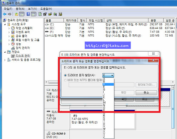Viewport: 177px width, 139px height.
Task: Click the 100 MB capacity cell
Action: tap(154, 35)
